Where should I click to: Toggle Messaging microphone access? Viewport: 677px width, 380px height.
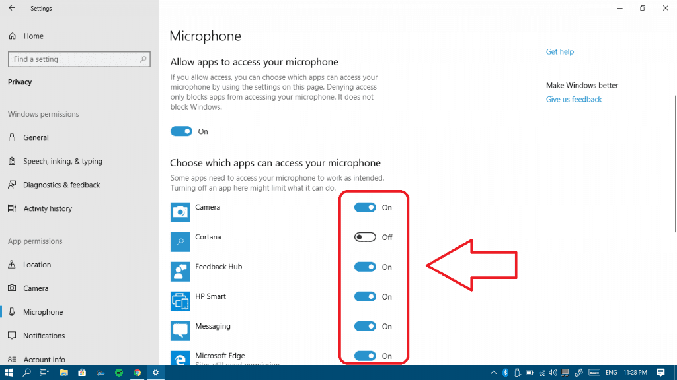[x=365, y=327]
